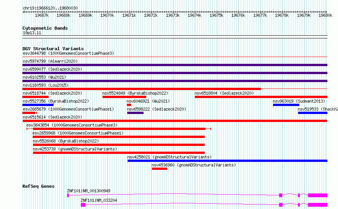Select the nsv5974799 Almarri2020 purple bar
This screenshot has width=338, height=209.
[175, 65]
